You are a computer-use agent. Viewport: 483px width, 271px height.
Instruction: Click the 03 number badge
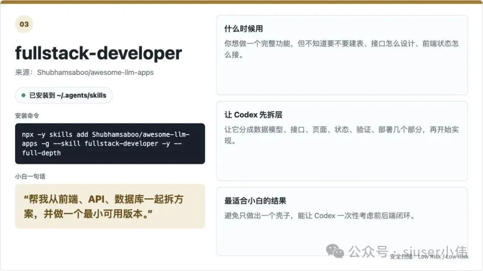pos(24,24)
